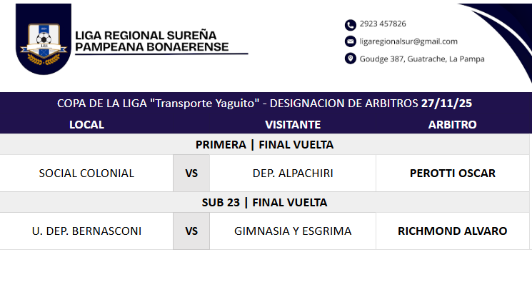The image size is (532, 307).
Task: Select referee PEROTTI OSCAR
Action: pyautogui.click(x=452, y=173)
